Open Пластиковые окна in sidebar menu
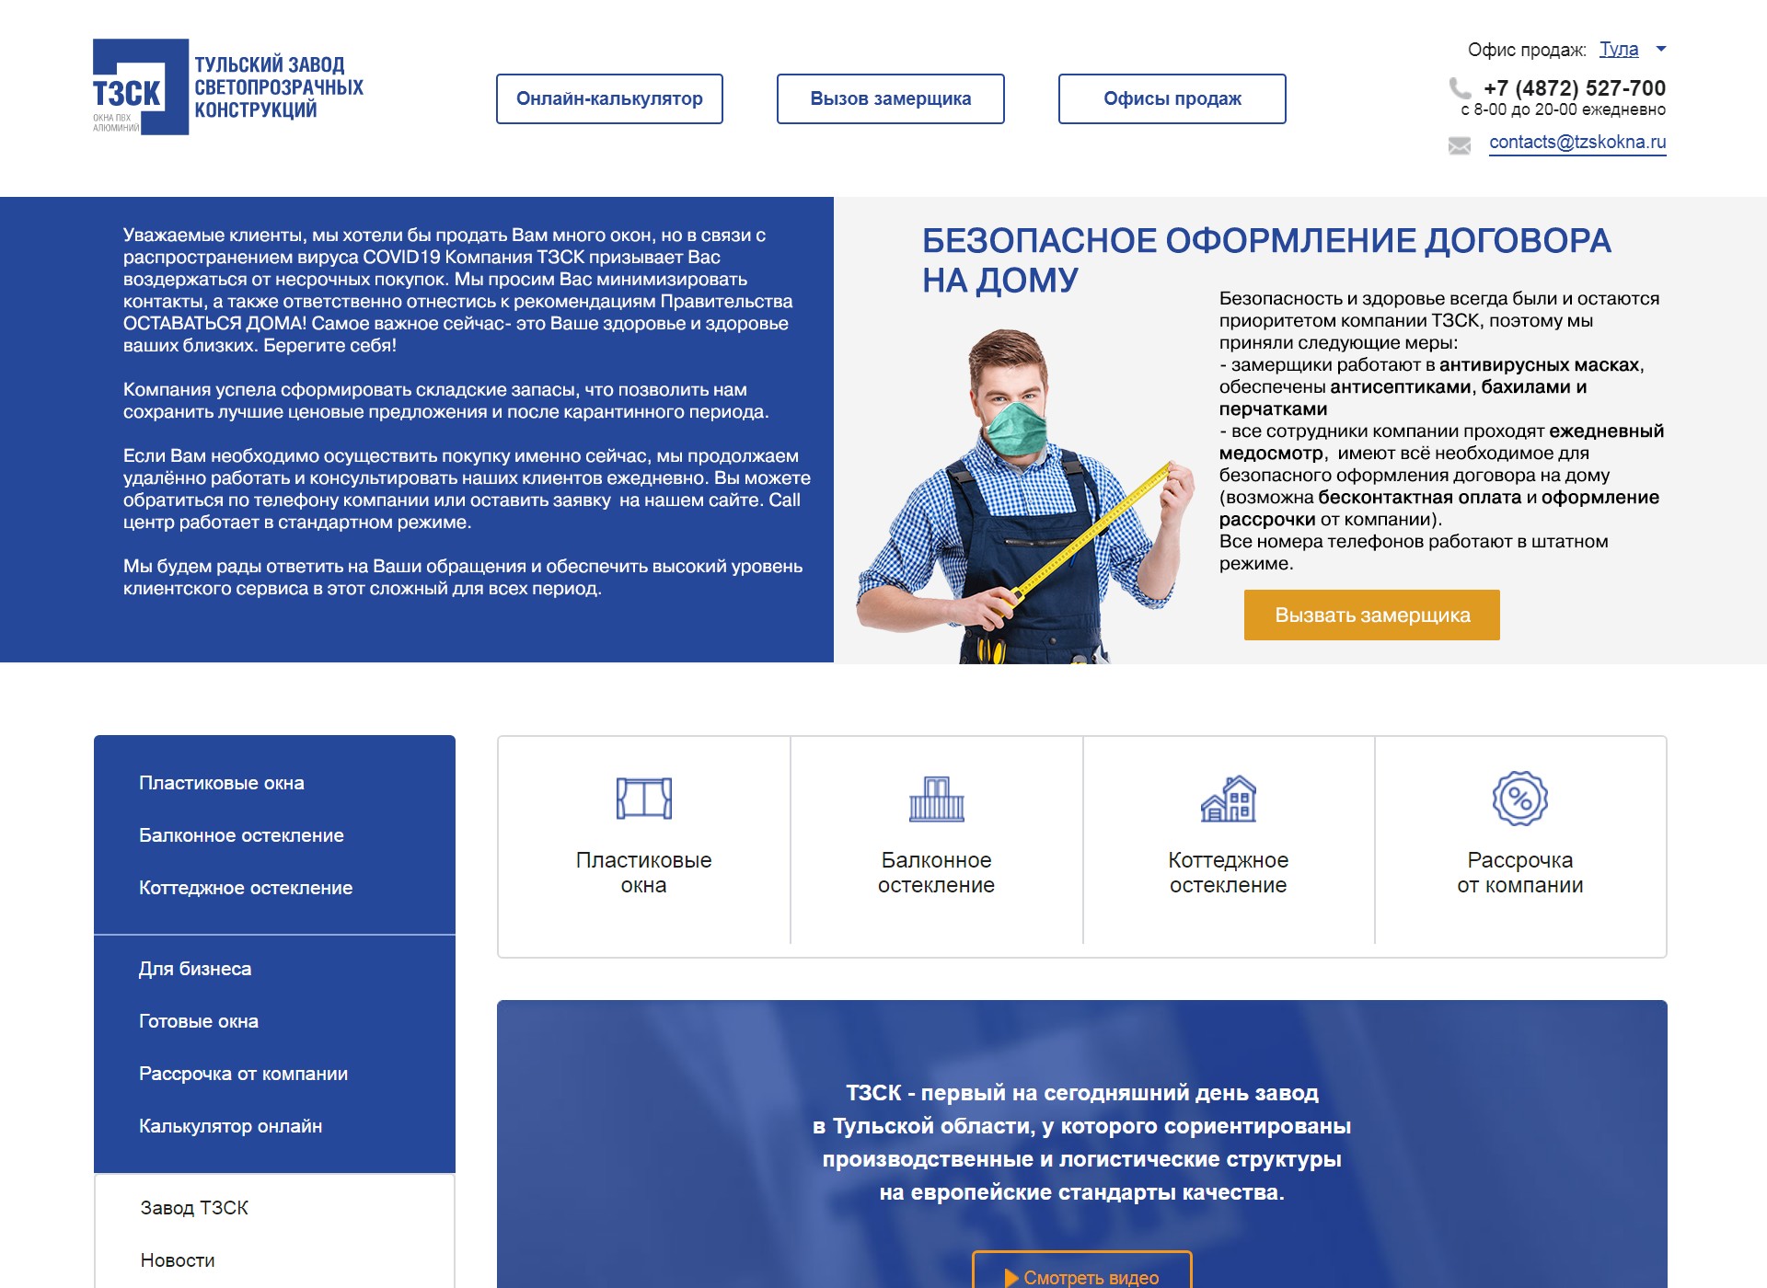The image size is (1767, 1288). coord(222,783)
